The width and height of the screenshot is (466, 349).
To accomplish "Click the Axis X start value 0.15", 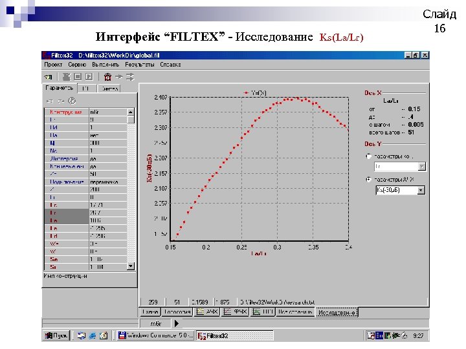I will point(414,109).
